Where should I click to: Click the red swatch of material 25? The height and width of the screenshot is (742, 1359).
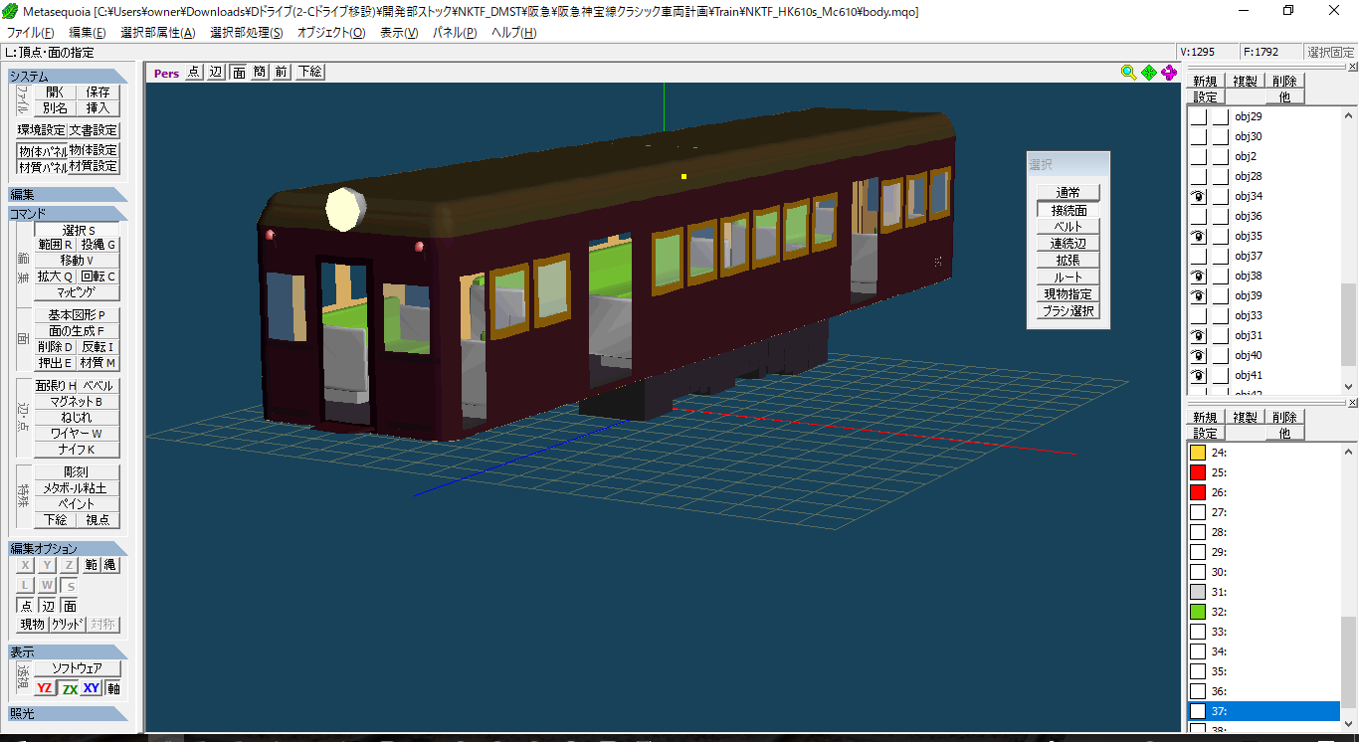pyautogui.click(x=1198, y=472)
